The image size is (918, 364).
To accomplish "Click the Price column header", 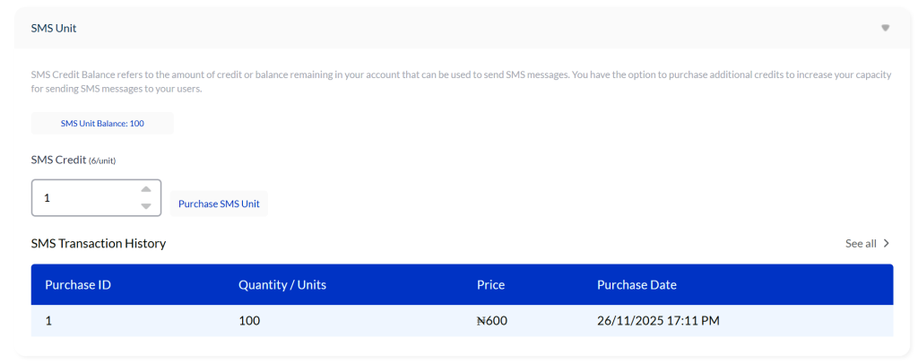I will pos(490,285).
